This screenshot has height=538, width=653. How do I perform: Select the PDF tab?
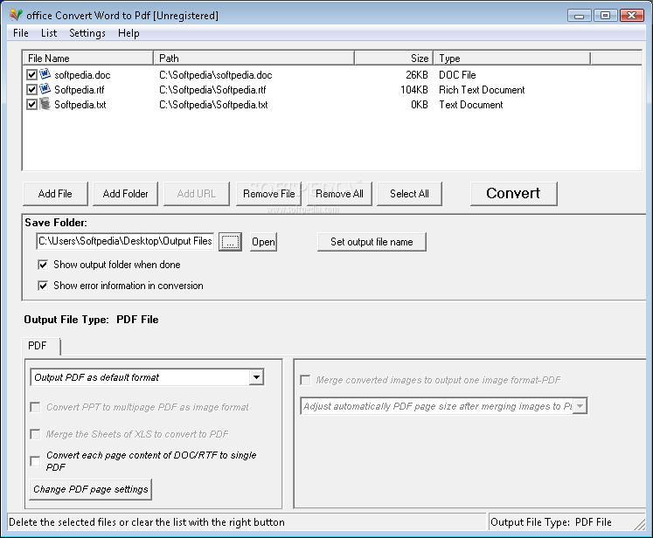pos(38,346)
